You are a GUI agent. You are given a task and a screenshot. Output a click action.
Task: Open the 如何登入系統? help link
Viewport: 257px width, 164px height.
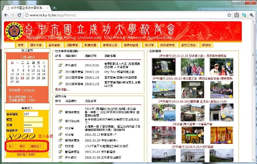pyautogui.click(x=27, y=154)
